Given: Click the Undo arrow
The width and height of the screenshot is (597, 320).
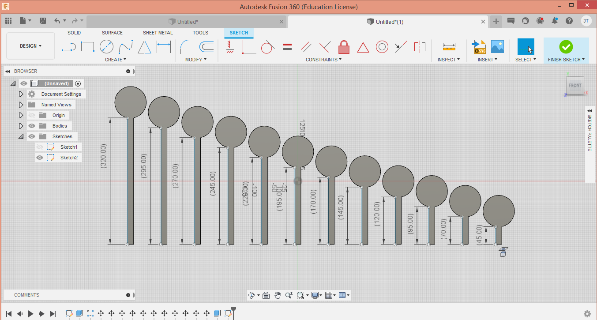Looking at the screenshot, I should click(57, 21).
